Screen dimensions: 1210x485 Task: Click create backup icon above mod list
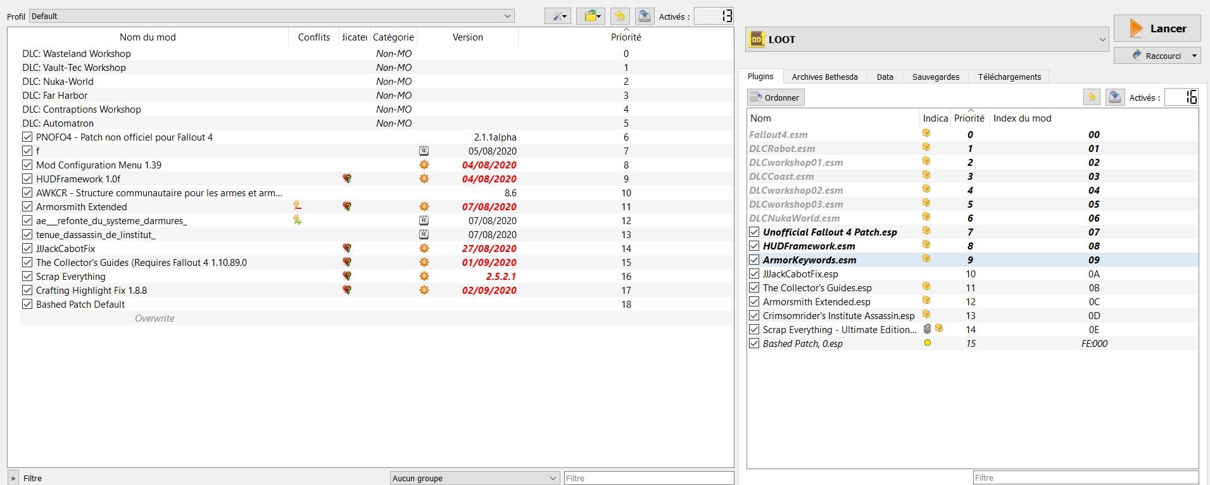(x=645, y=16)
